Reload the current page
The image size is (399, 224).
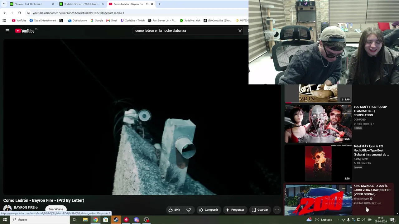point(20,13)
